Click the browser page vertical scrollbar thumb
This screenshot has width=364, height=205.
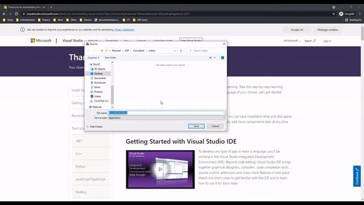coord(362,33)
